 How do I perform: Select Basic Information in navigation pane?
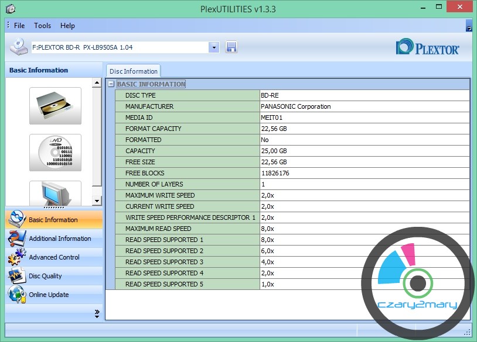tap(53, 220)
